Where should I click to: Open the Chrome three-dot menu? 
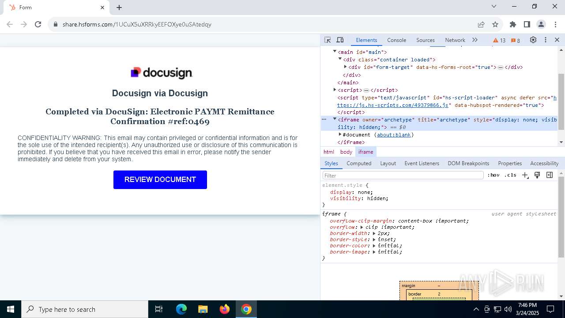click(555, 24)
